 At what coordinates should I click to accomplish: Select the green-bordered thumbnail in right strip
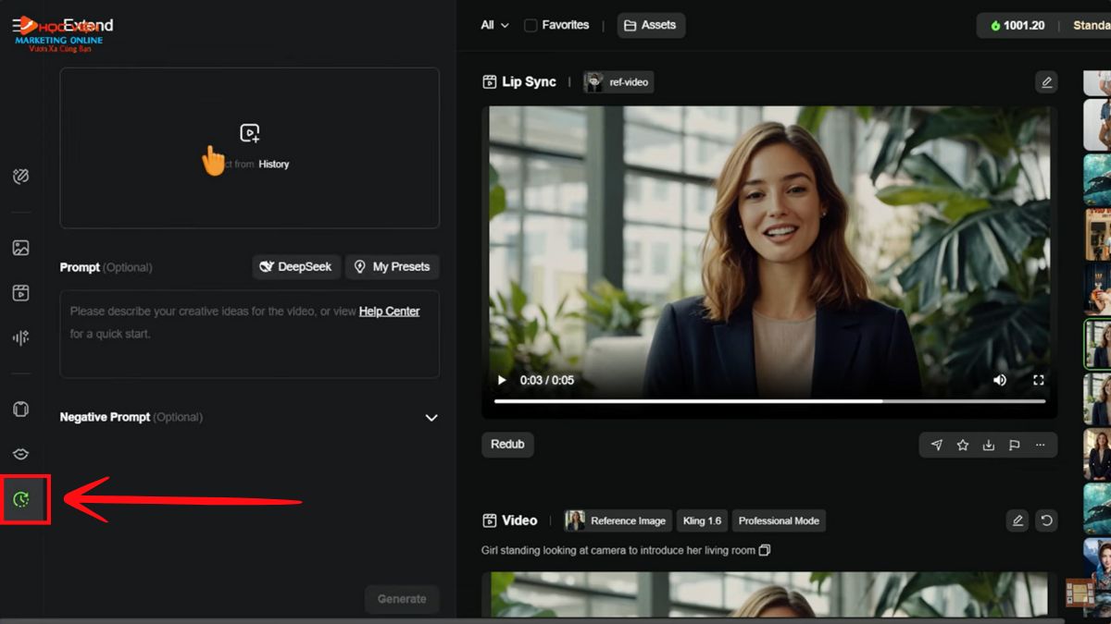pos(1098,344)
